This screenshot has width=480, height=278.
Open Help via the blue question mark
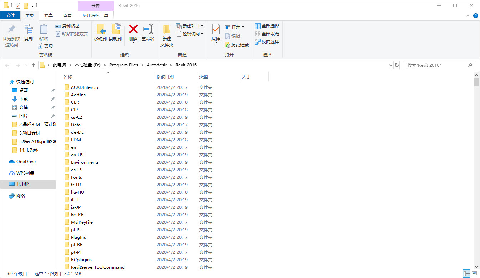pyautogui.click(x=476, y=16)
